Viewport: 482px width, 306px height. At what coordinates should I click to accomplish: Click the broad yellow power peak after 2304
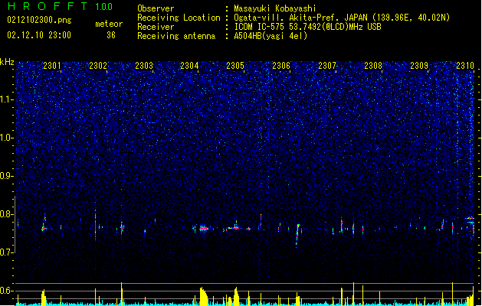tap(204, 296)
